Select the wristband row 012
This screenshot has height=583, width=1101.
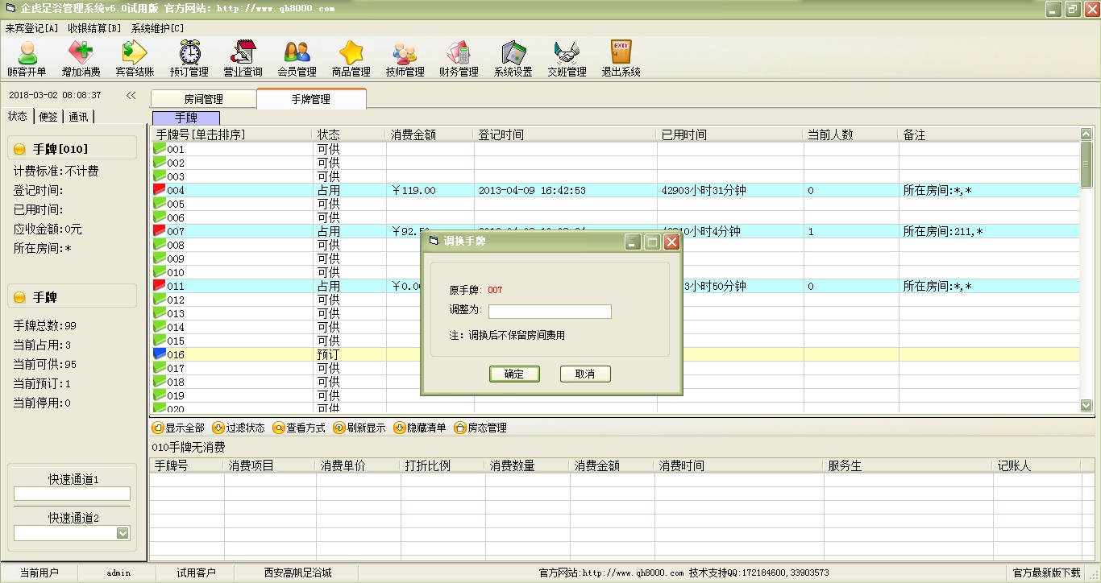click(x=616, y=300)
